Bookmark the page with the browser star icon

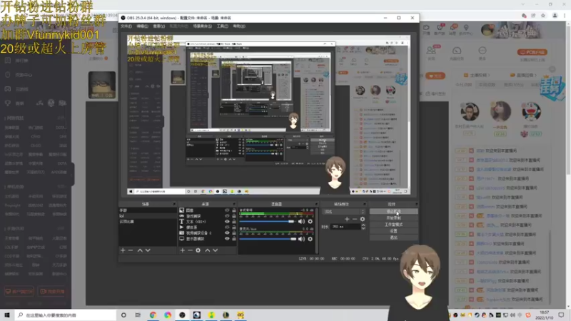tap(543, 16)
